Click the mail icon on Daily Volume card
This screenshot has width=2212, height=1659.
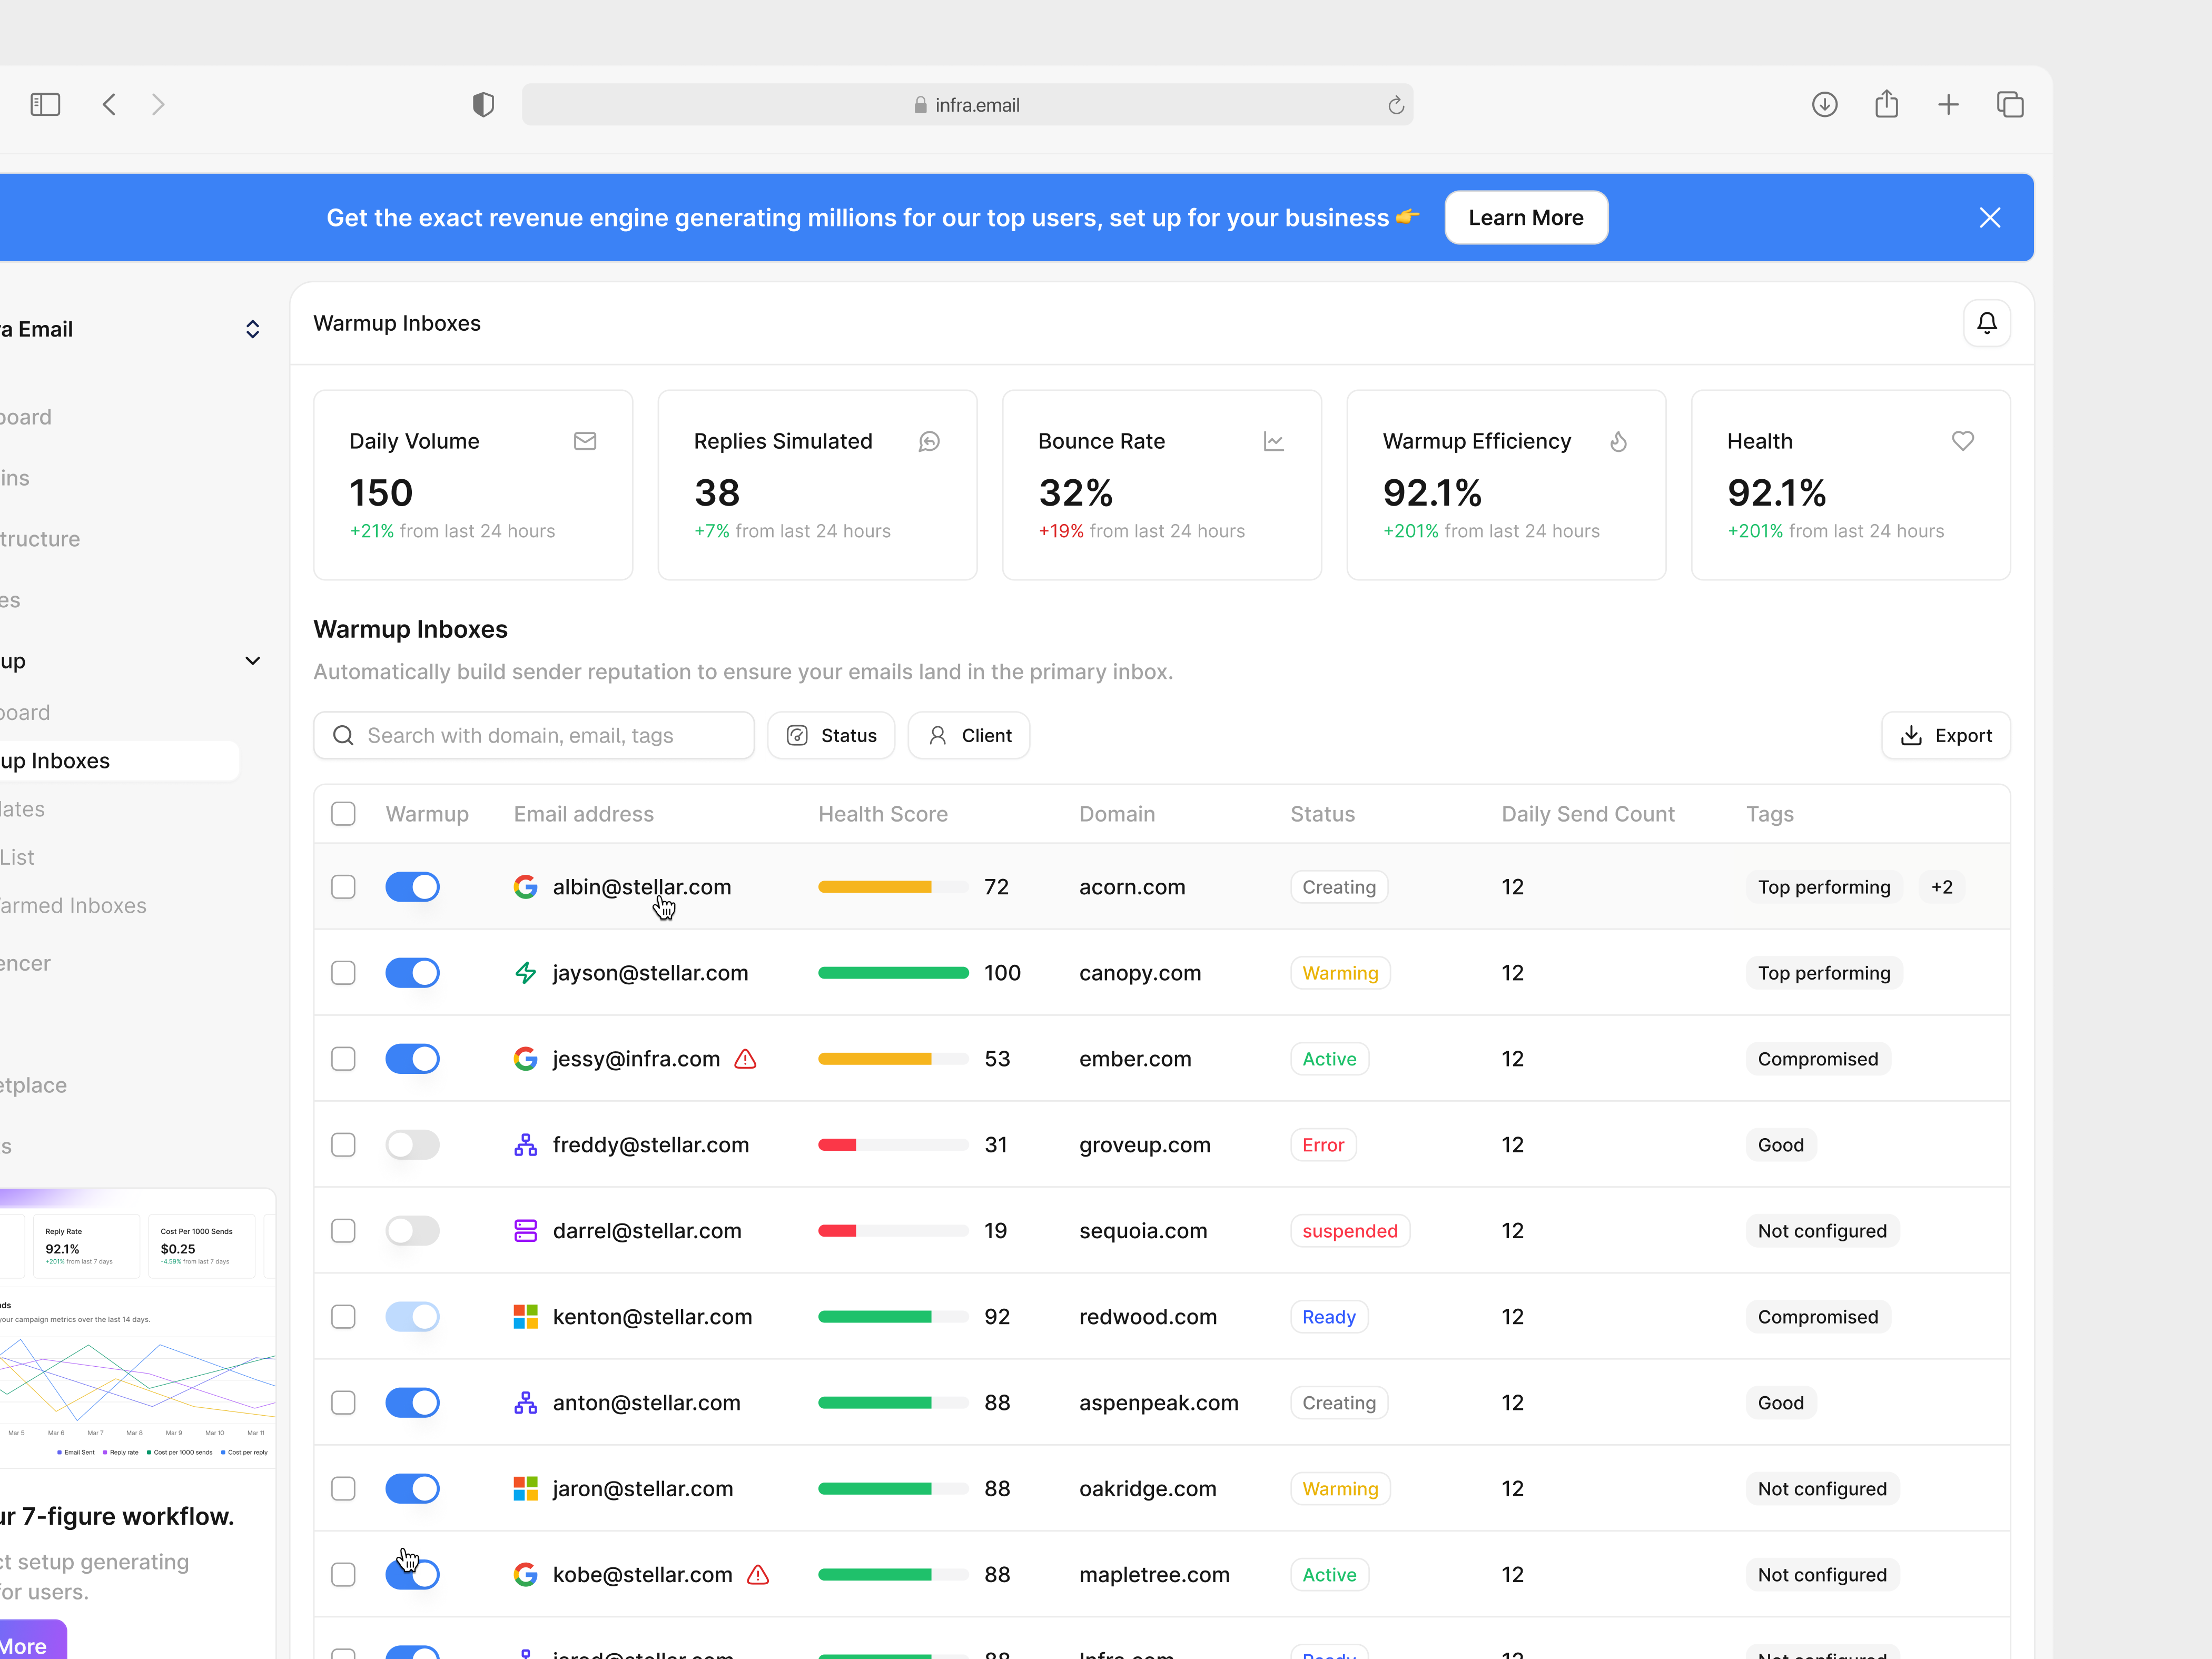click(585, 441)
